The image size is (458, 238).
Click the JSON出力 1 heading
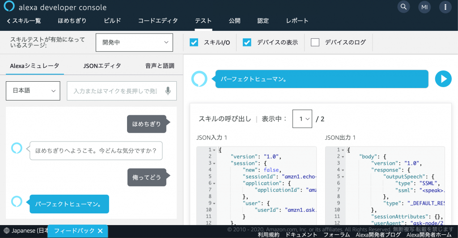[x=340, y=138]
